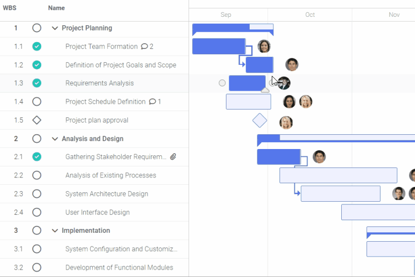Toggle status circle for Analysis of Existing Processes

click(37, 175)
